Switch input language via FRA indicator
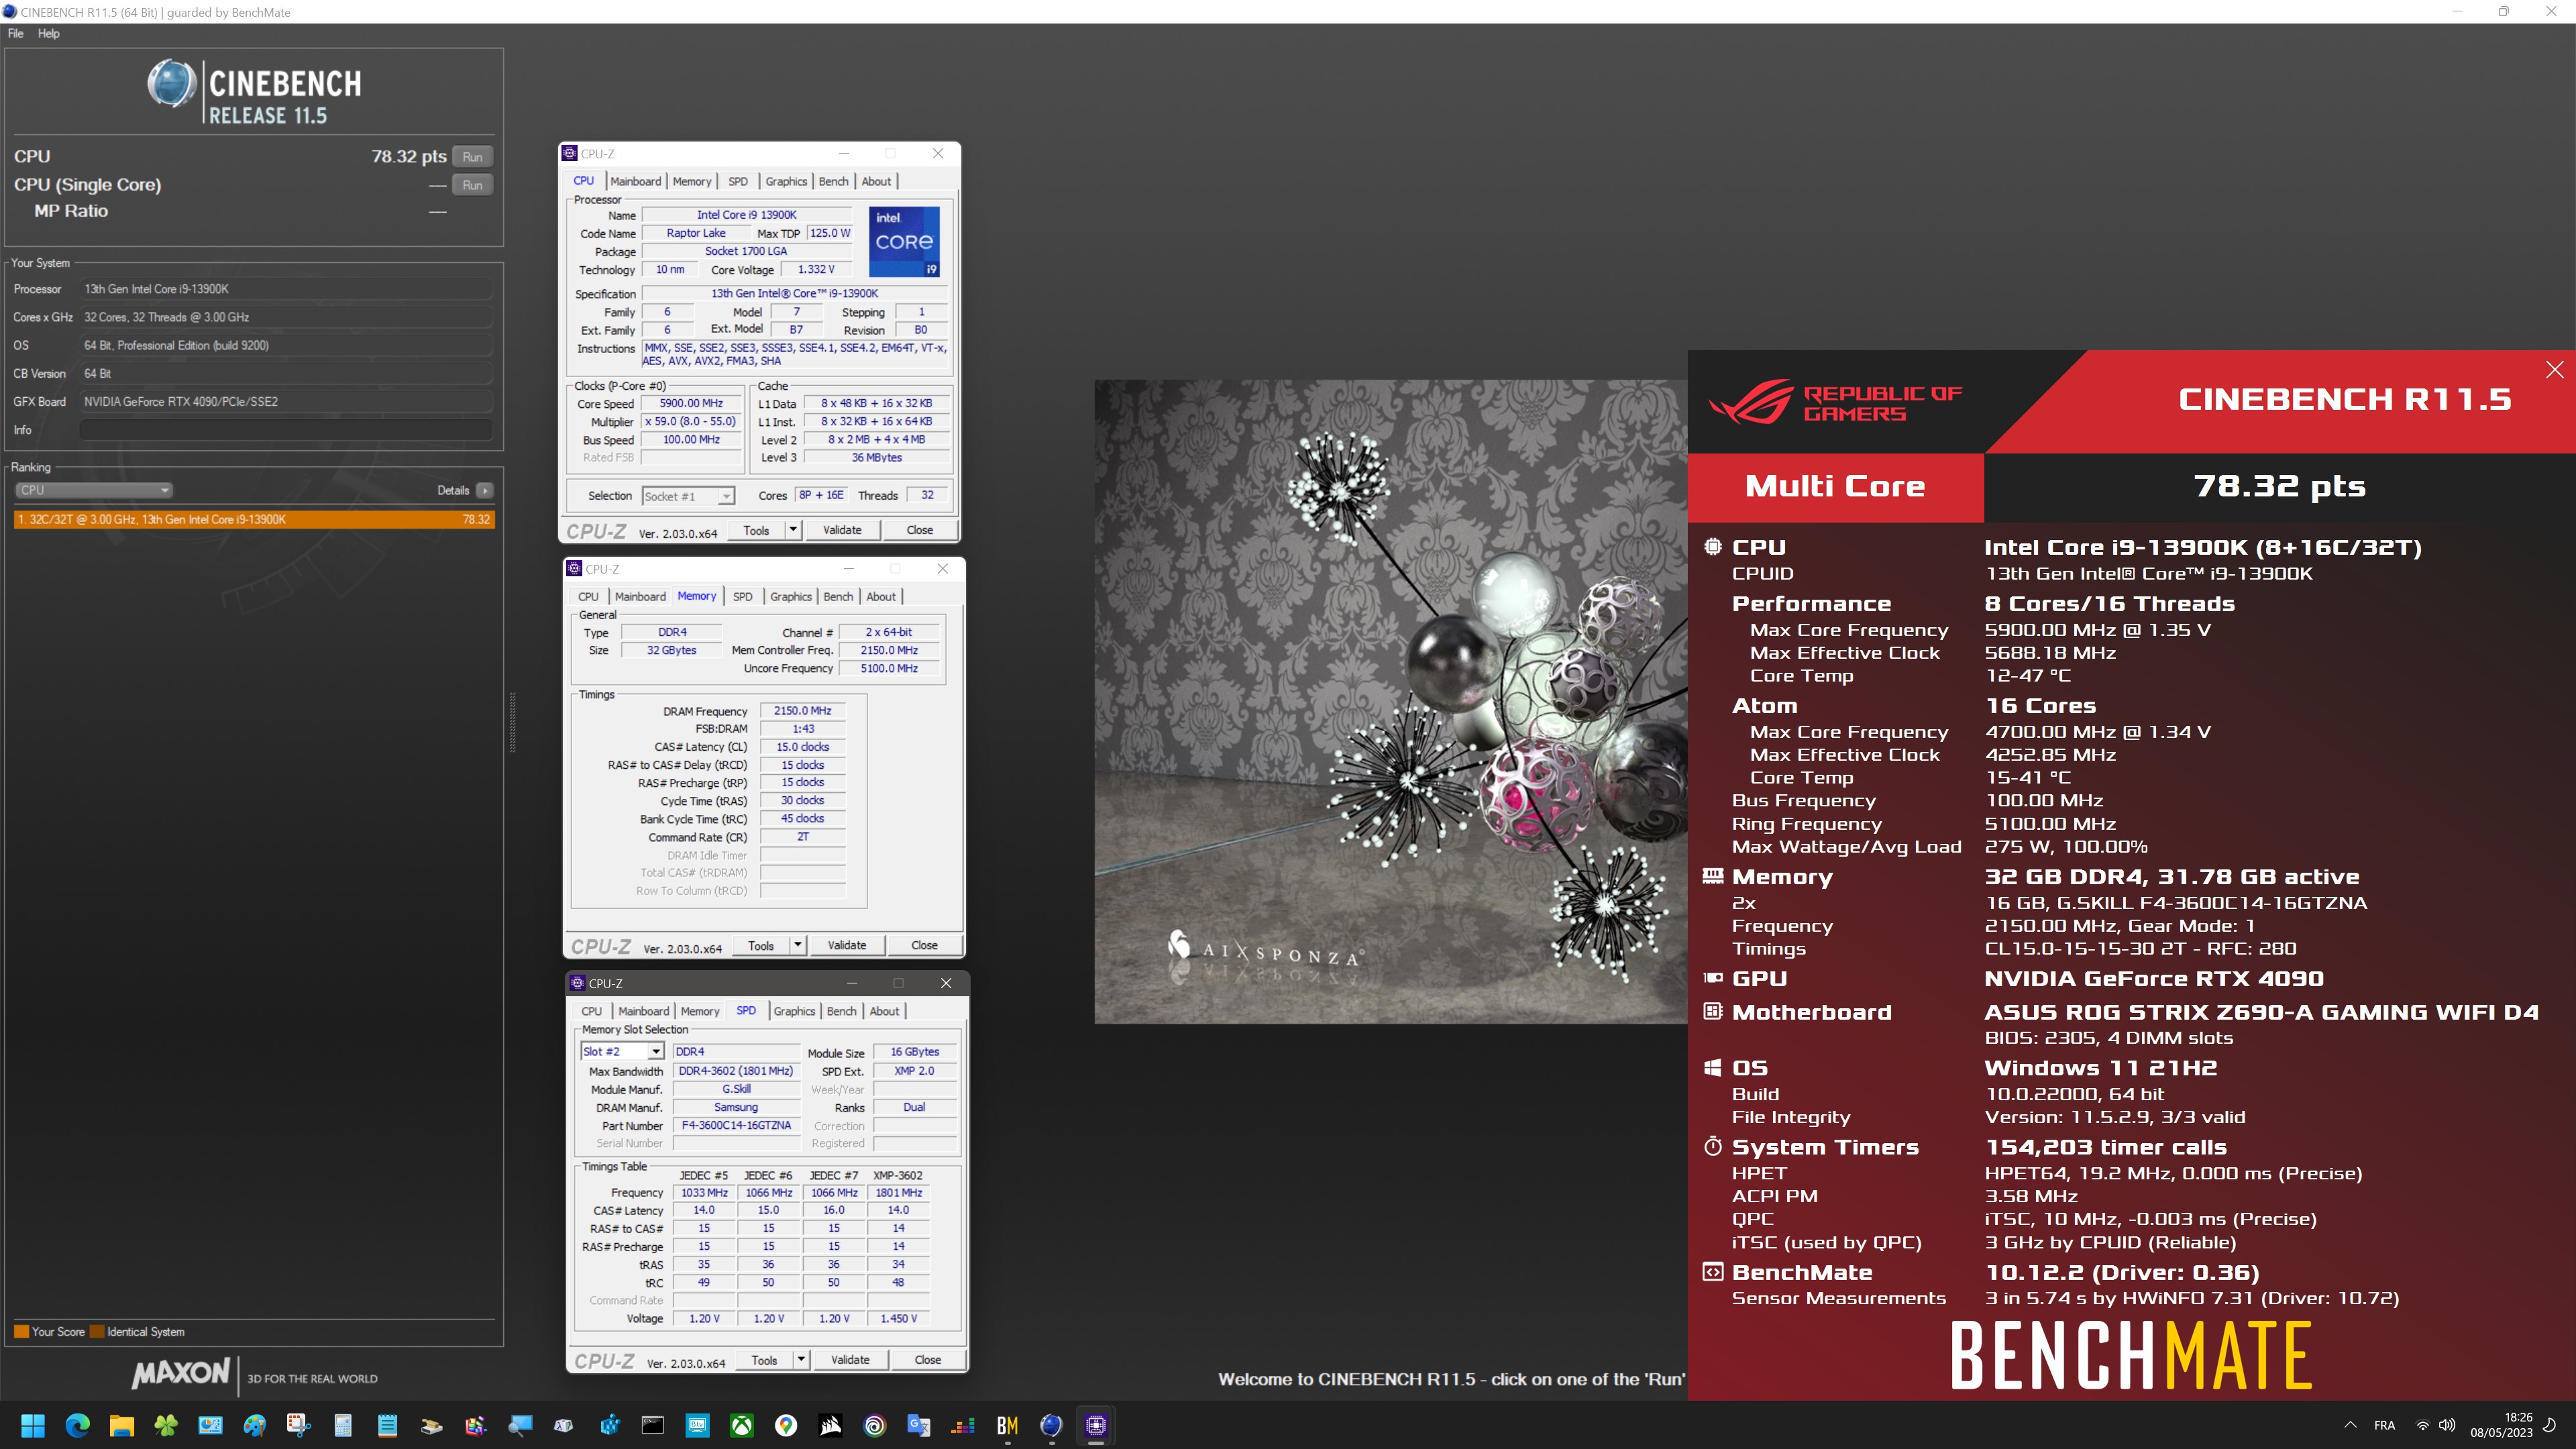This screenshot has height=1449, width=2576. tap(2385, 1425)
